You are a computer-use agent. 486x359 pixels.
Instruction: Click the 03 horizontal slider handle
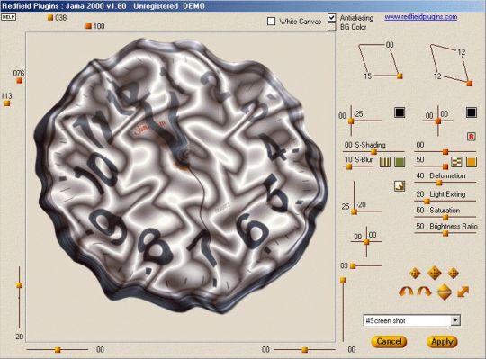click(353, 265)
